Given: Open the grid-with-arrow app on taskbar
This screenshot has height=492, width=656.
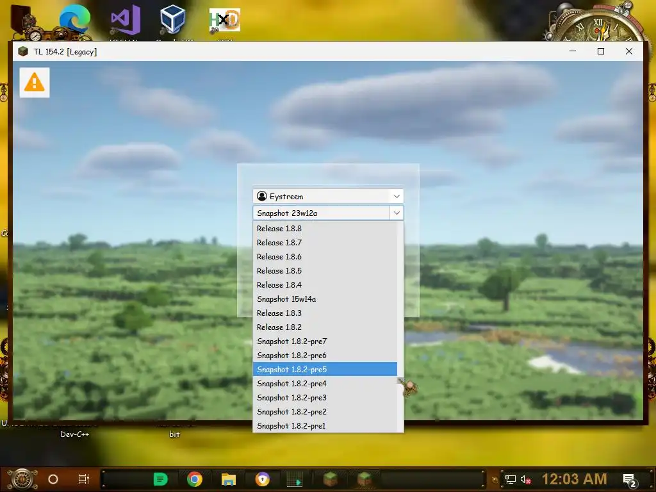Looking at the screenshot, I should click(295, 479).
